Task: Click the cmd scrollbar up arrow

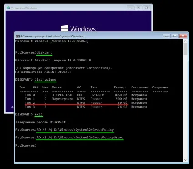Action: tap(185, 41)
